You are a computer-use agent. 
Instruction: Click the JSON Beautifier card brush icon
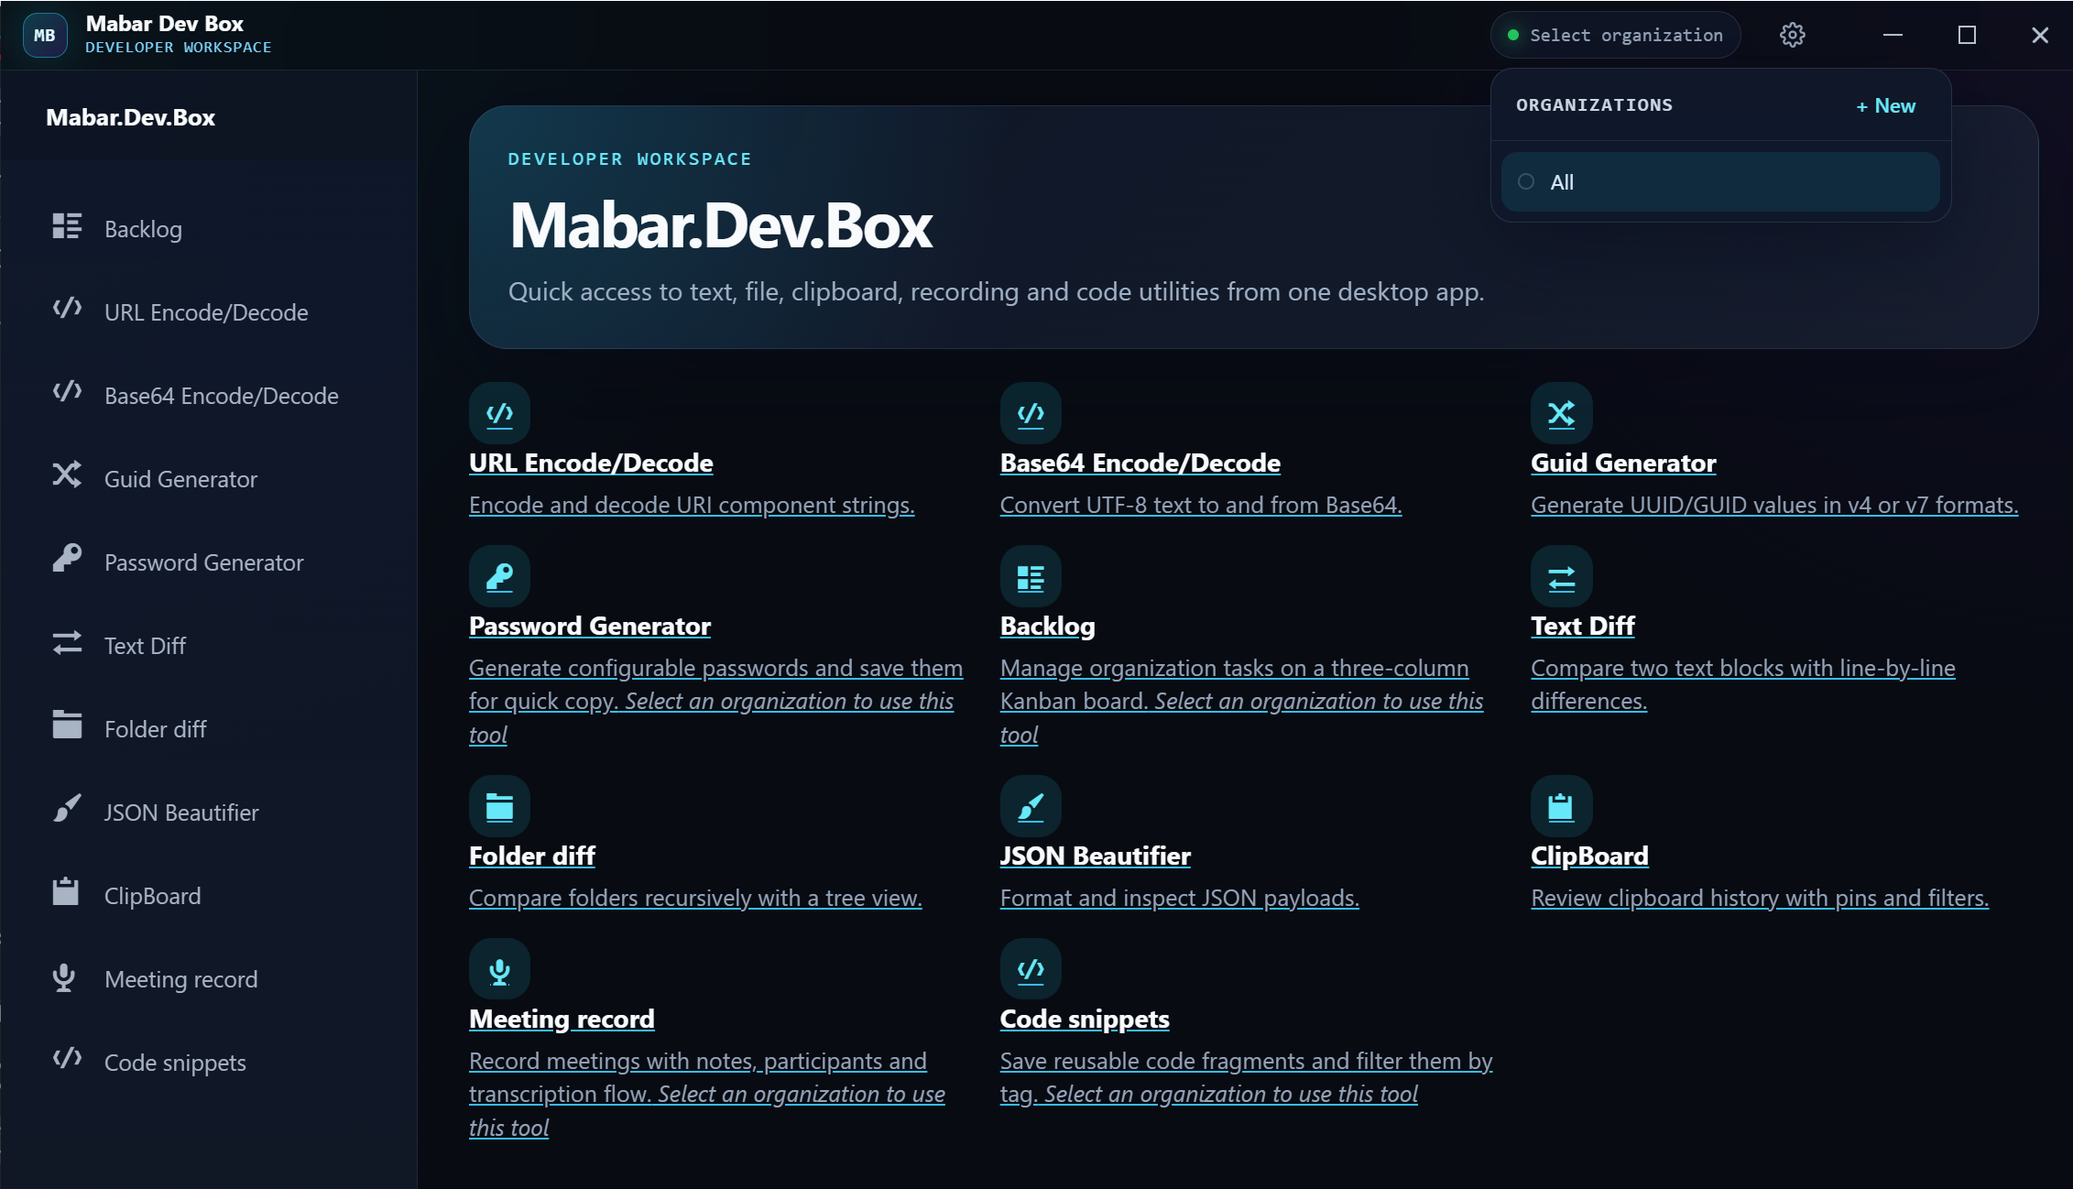pos(1031,806)
